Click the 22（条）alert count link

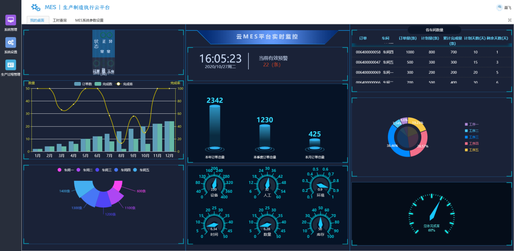coord(272,65)
